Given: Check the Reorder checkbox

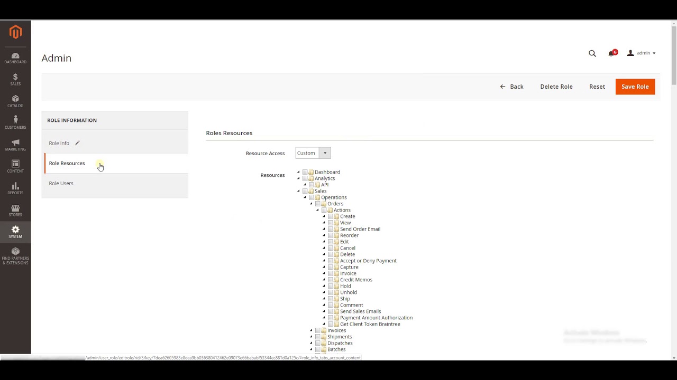Looking at the screenshot, I should [330, 235].
